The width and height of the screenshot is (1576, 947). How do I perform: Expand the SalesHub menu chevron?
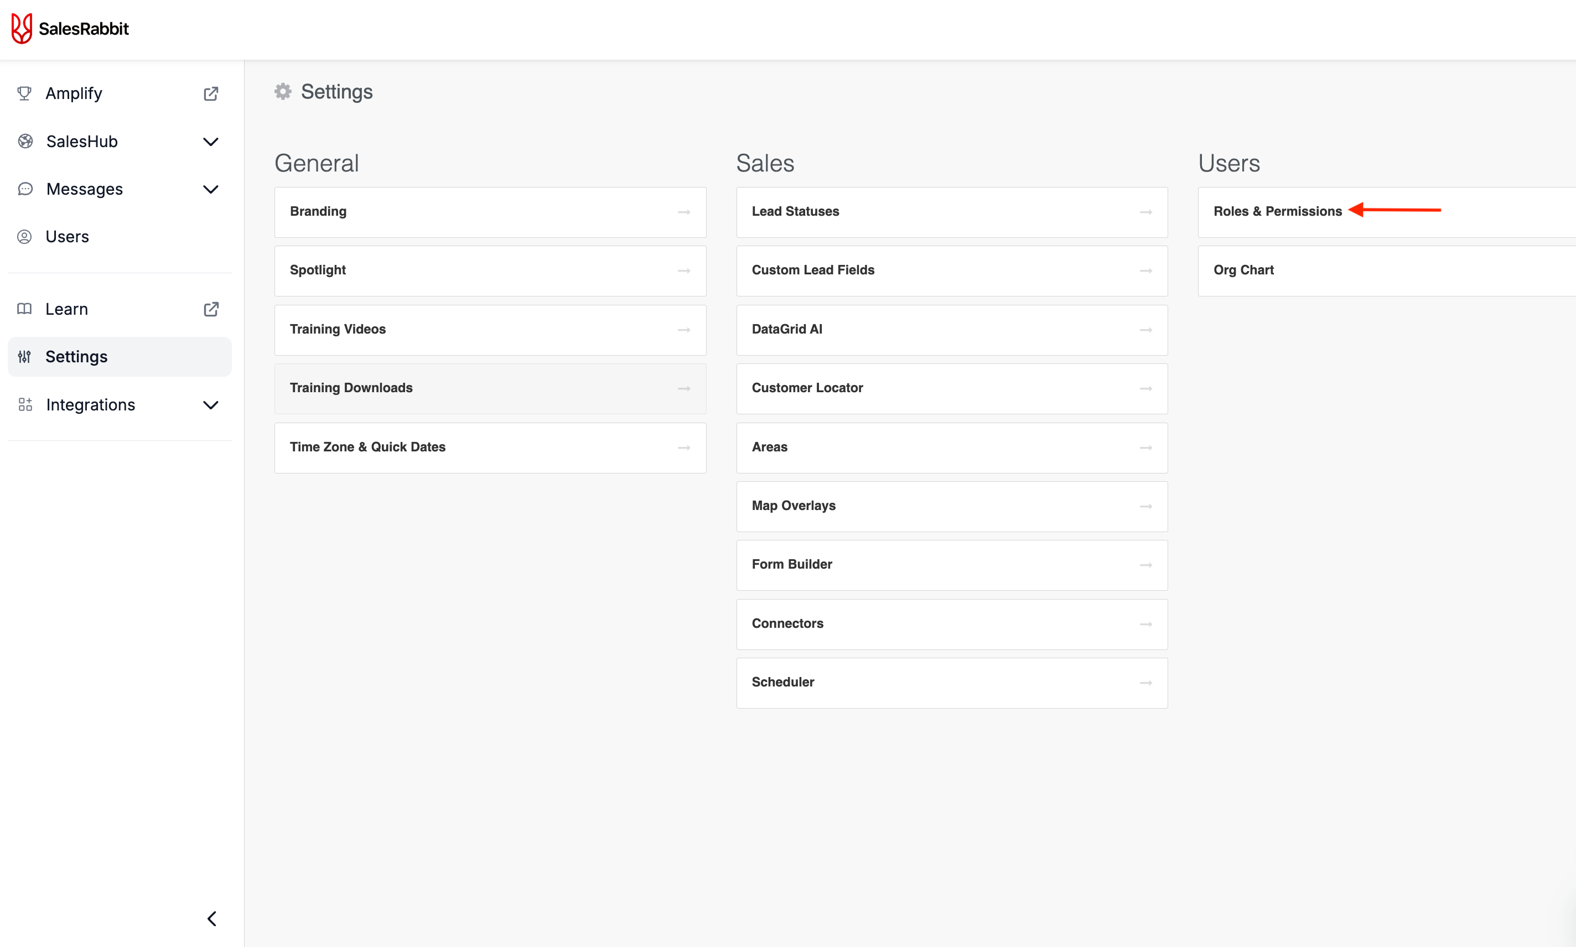click(211, 142)
